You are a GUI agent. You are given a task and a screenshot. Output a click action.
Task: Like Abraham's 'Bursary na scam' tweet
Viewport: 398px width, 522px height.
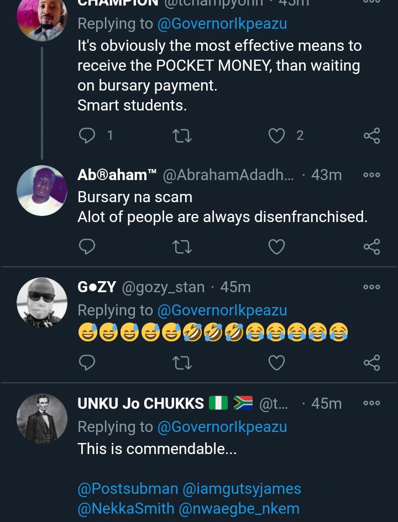(x=276, y=246)
